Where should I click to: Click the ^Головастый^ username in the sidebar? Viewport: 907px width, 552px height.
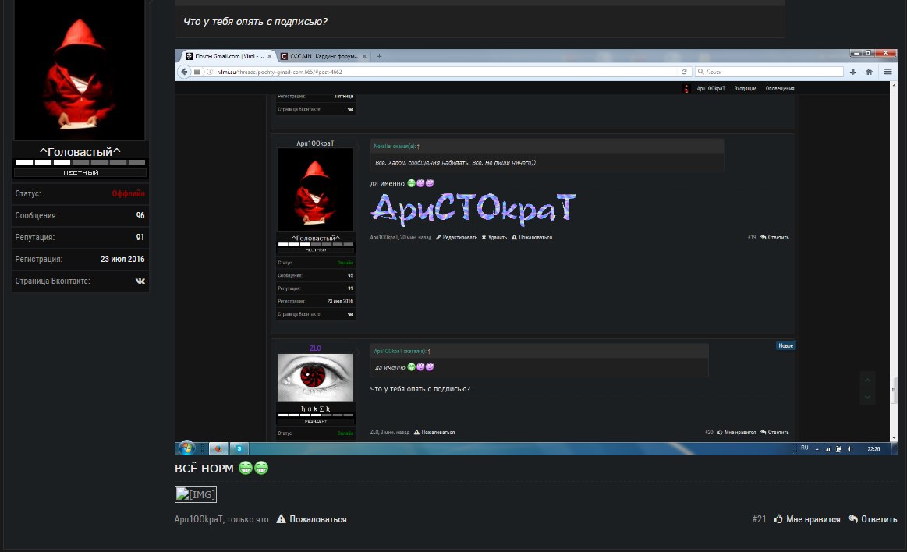80,151
